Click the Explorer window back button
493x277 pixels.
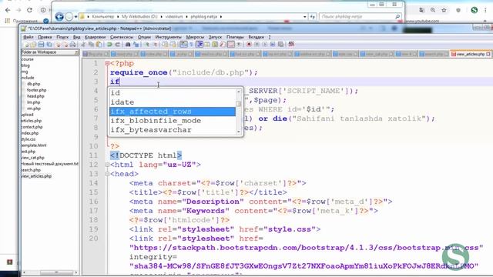pos(59,16)
